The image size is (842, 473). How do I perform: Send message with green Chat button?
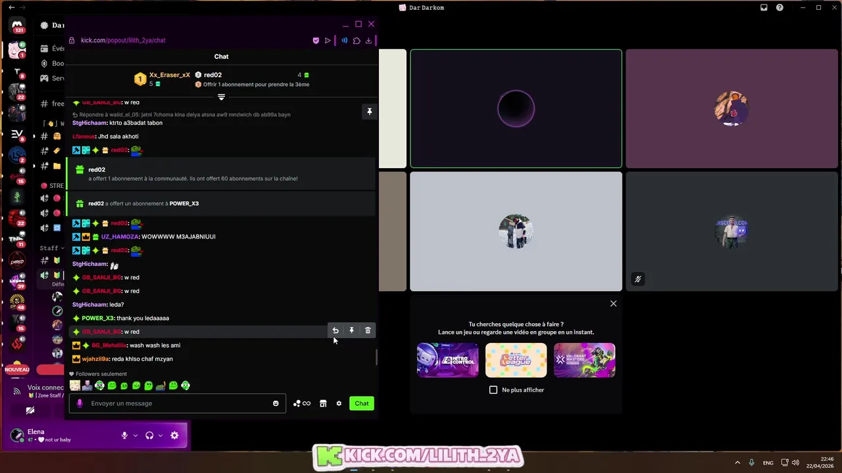pos(362,403)
